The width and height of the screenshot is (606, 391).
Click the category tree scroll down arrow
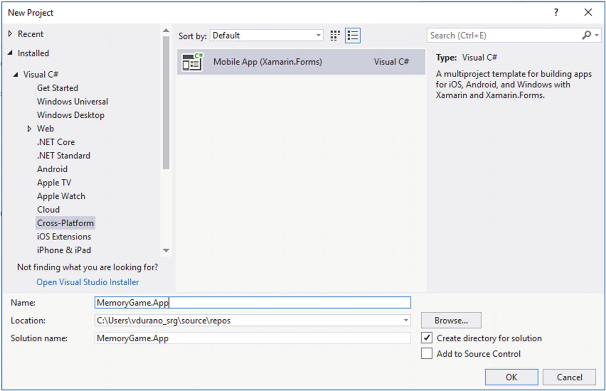pos(166,250)
